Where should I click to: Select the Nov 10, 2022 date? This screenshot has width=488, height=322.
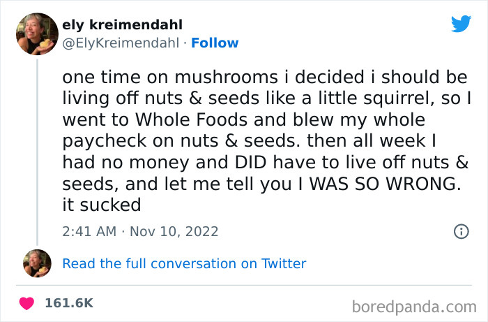170,231
